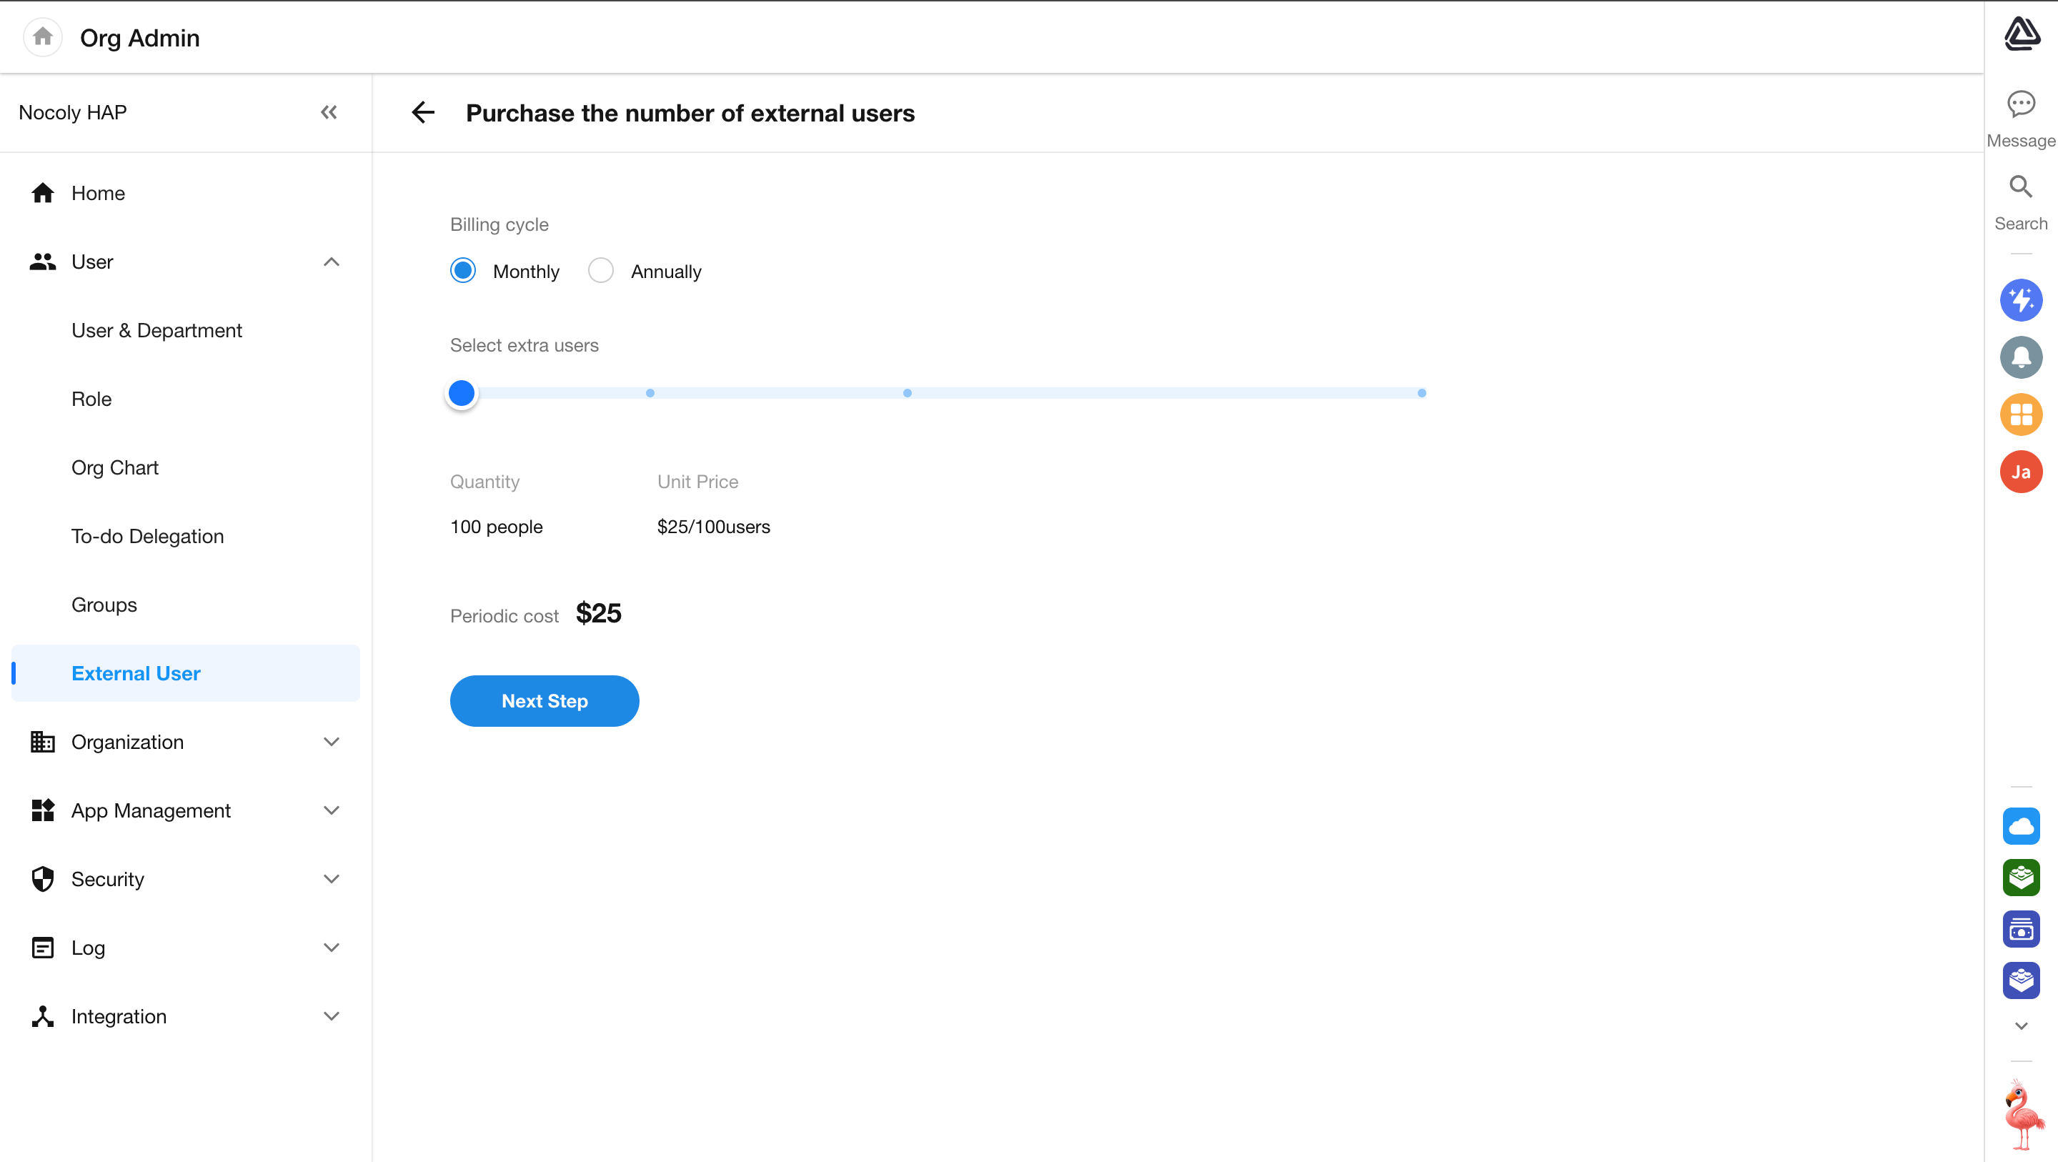2058x1162 pixels.
Task: Open the orange apps grid icon
Action: 2020,414
